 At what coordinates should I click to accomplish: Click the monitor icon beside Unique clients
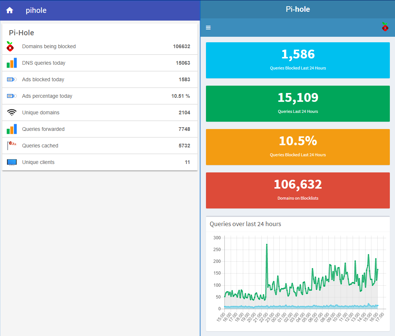pos(12,162)
